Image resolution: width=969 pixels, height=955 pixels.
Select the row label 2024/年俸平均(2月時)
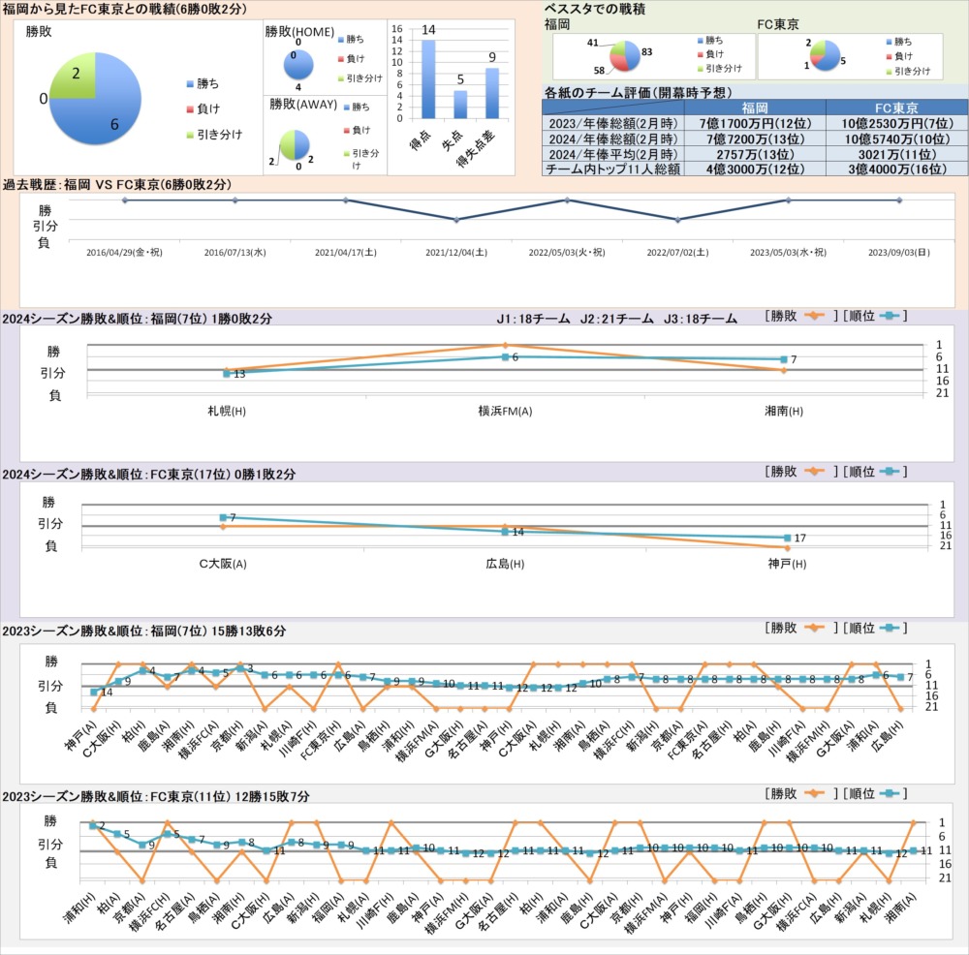coord(612,154)
